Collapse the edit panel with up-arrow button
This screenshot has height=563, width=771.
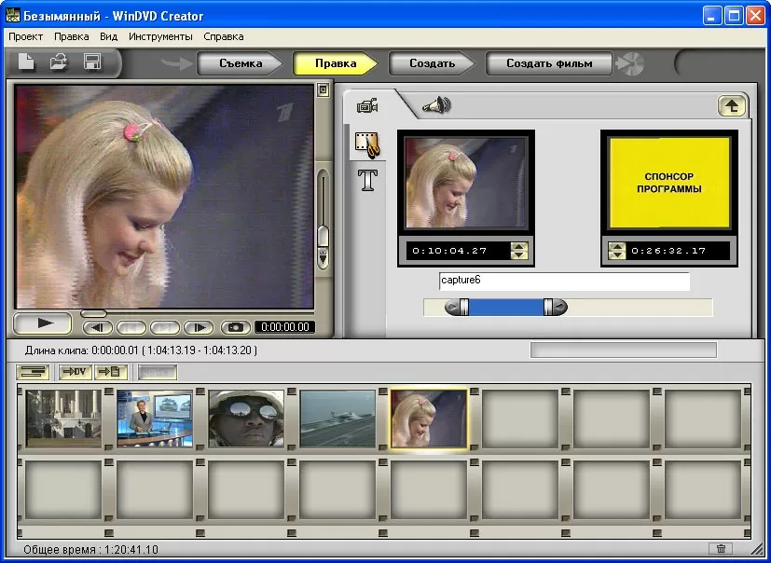(732, 105)
